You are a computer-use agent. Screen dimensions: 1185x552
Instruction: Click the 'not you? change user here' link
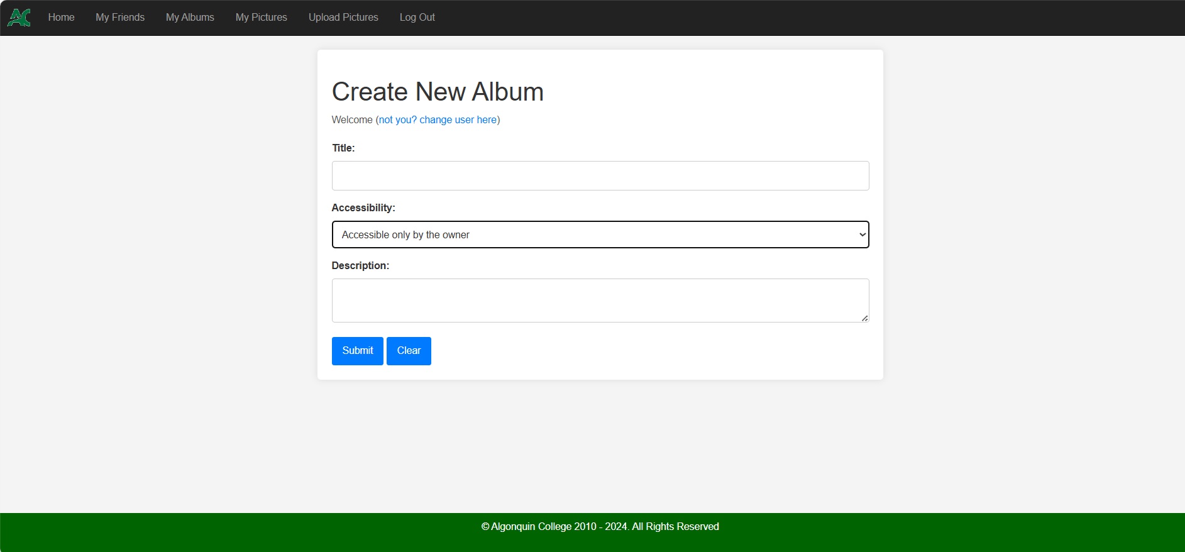pyautogui.click(x=438, y=120)
